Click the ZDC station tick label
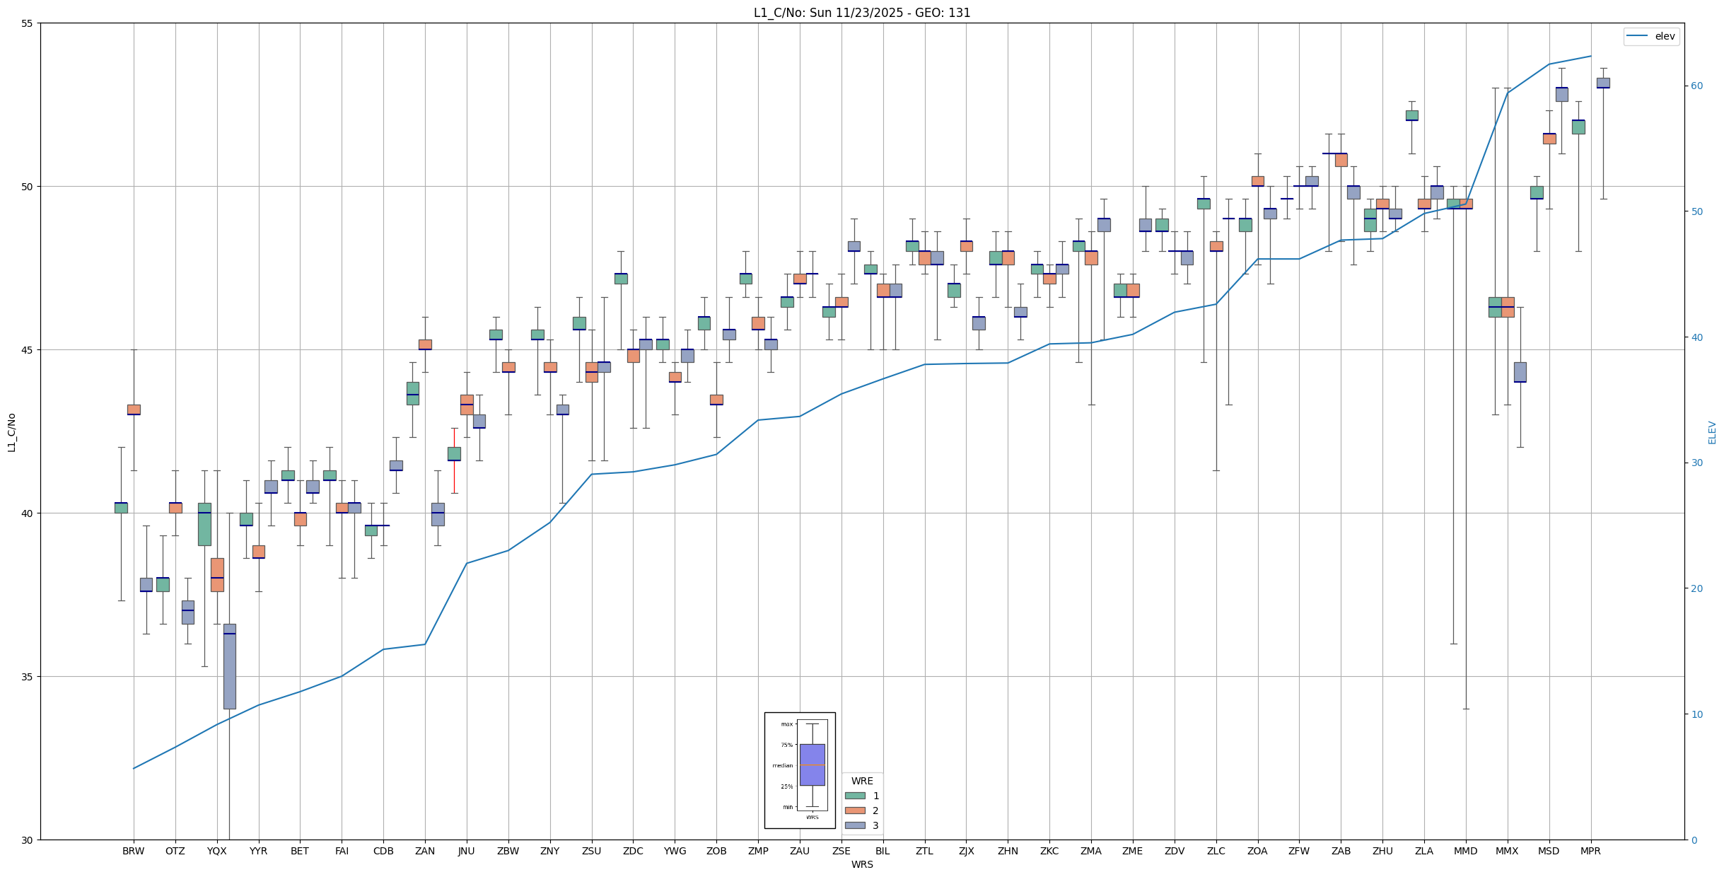This screenshot has width=1724, height=877. (x=633, y=851)
